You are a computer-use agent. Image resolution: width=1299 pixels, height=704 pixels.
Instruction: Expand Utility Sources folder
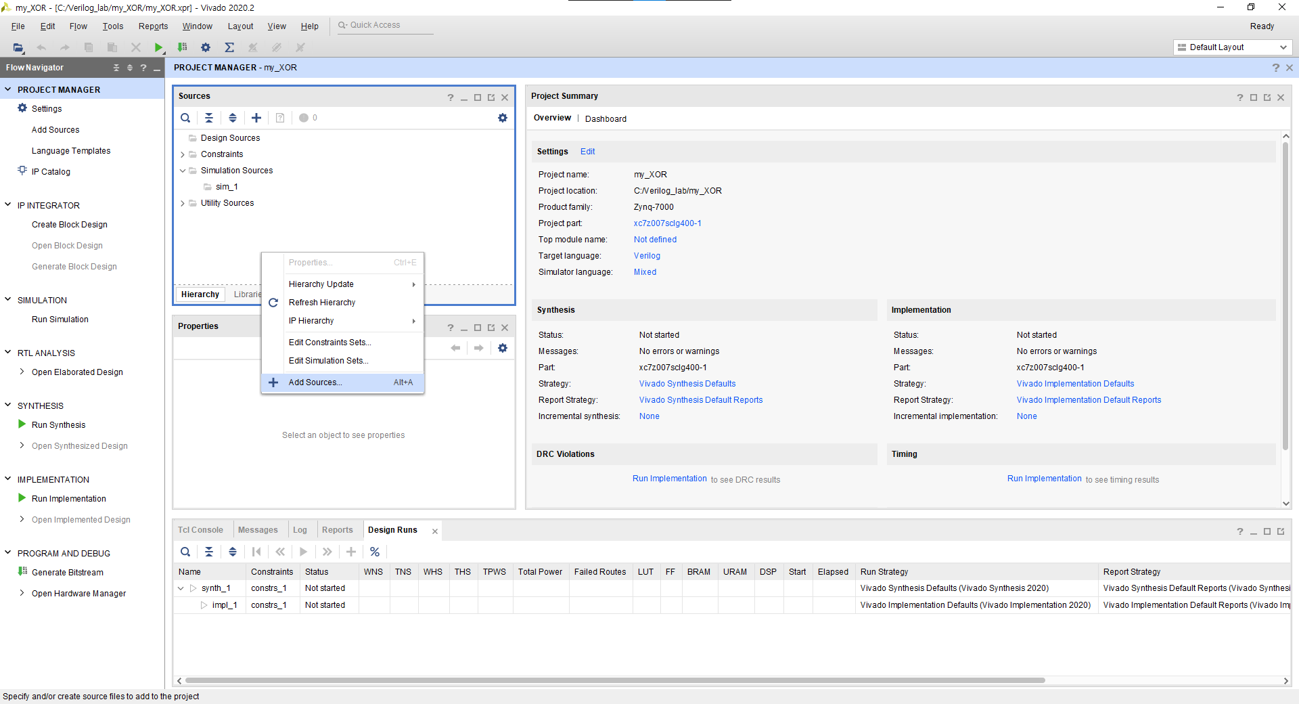[183, 203]
